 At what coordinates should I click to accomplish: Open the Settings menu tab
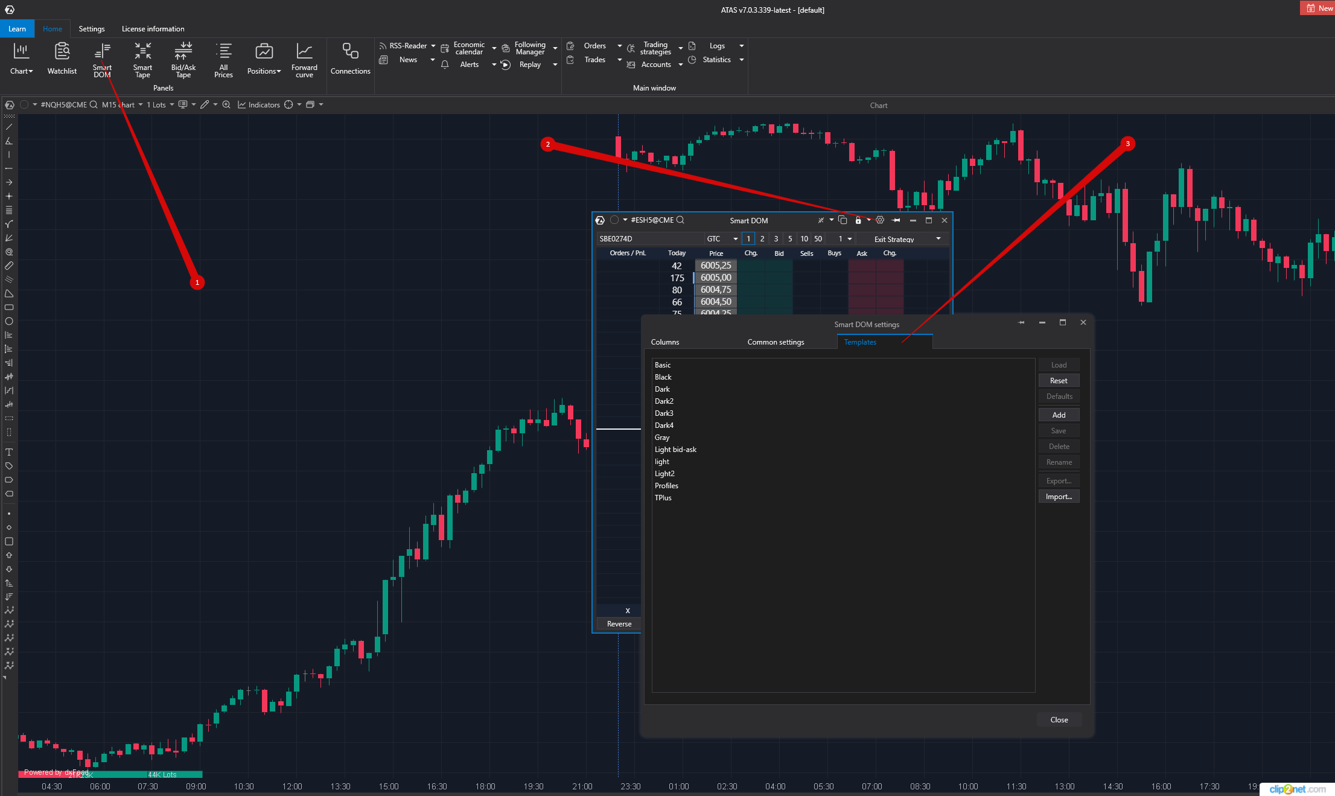[x=92, y=29]
